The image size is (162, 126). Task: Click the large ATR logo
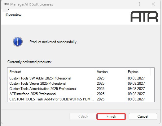[x=144, y=16]
